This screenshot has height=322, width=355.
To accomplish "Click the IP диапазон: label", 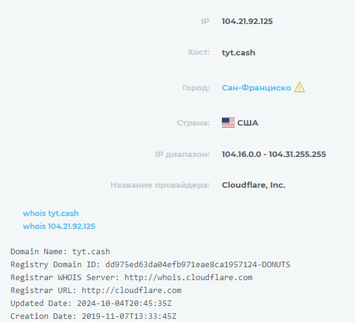I will [x=182, y=154].
